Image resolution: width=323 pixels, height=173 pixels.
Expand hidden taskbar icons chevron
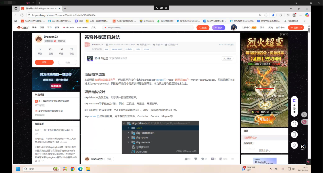pos(270,169)
